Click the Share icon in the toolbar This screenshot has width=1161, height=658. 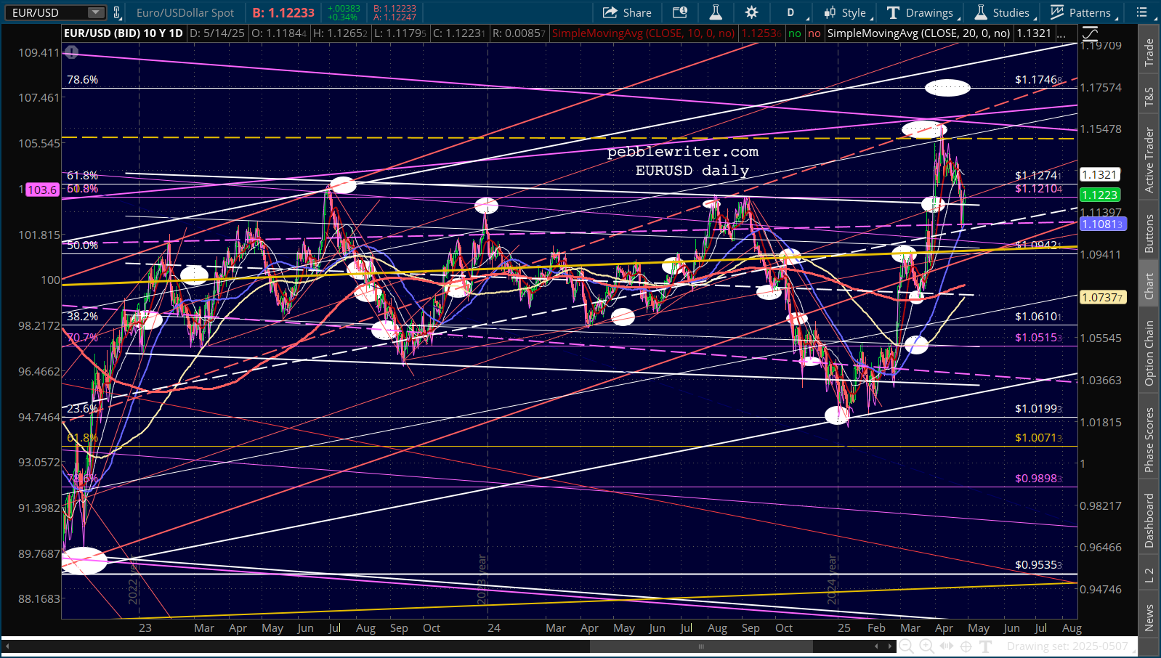609,12
